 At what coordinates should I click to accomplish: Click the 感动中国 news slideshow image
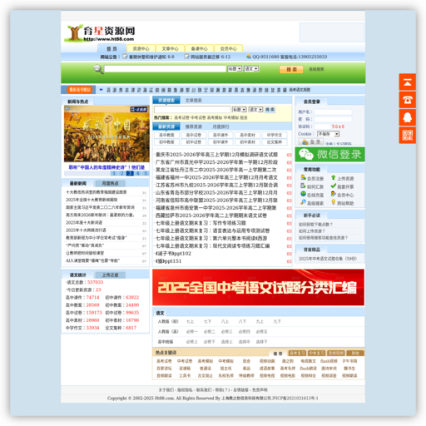(106, 134)
